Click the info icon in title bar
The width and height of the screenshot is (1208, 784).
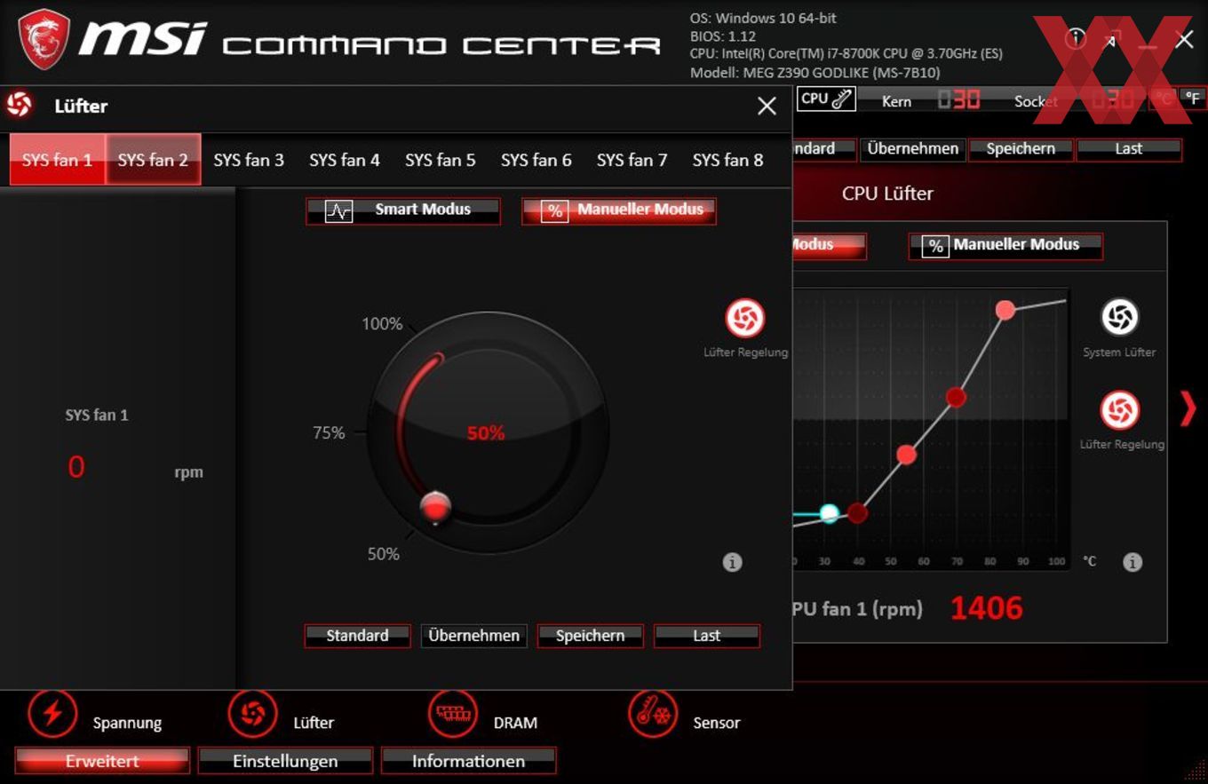tap(1076, 38)
